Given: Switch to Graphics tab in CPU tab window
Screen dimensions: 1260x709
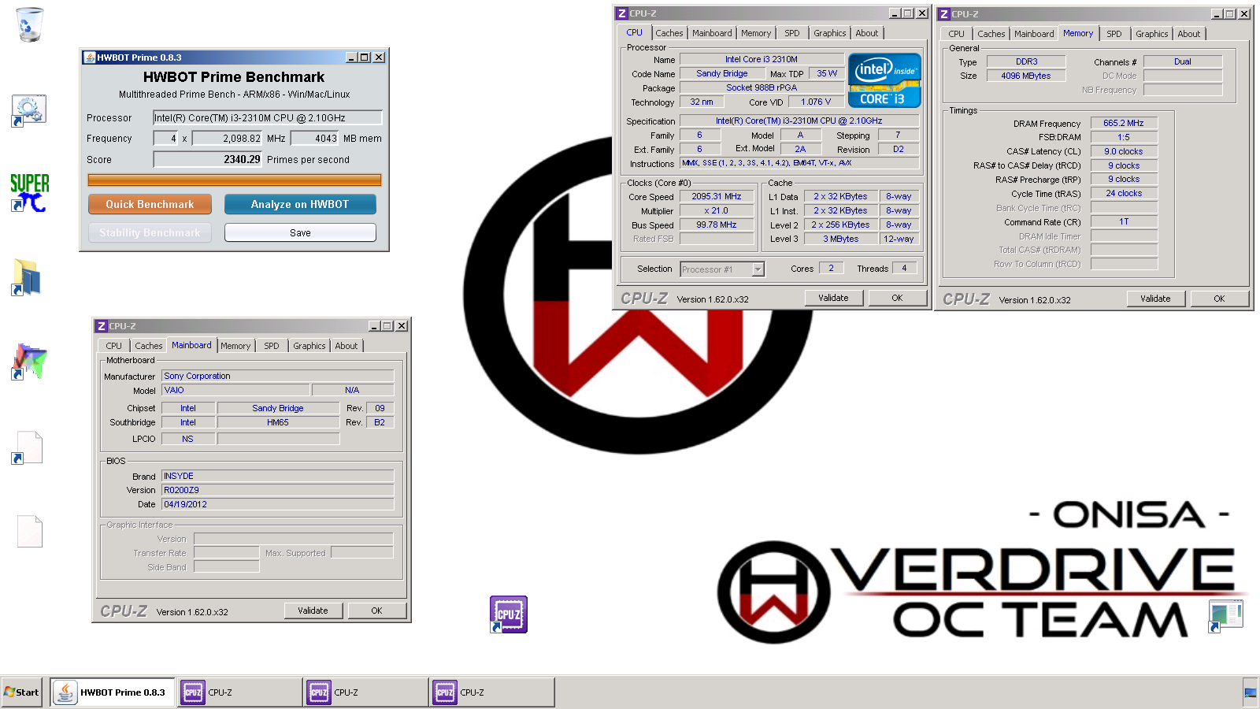Looking at the screenshot, I should (x=830, y=33).
